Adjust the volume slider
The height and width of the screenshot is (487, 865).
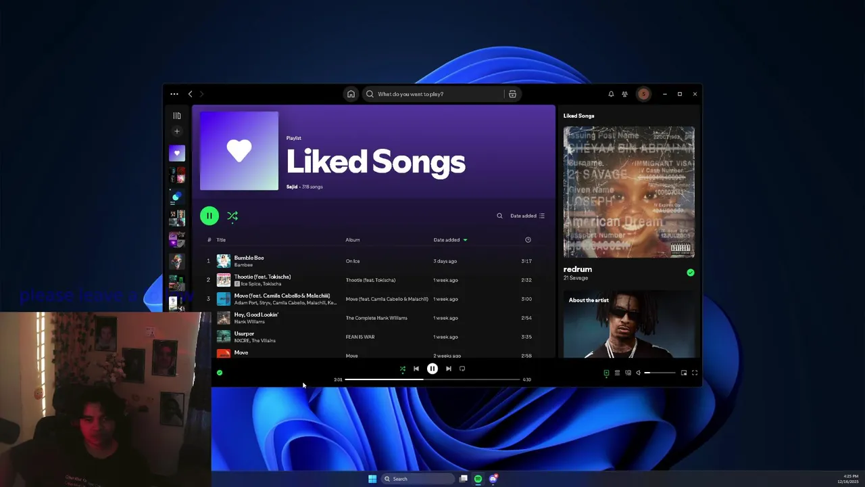(660, 373)
